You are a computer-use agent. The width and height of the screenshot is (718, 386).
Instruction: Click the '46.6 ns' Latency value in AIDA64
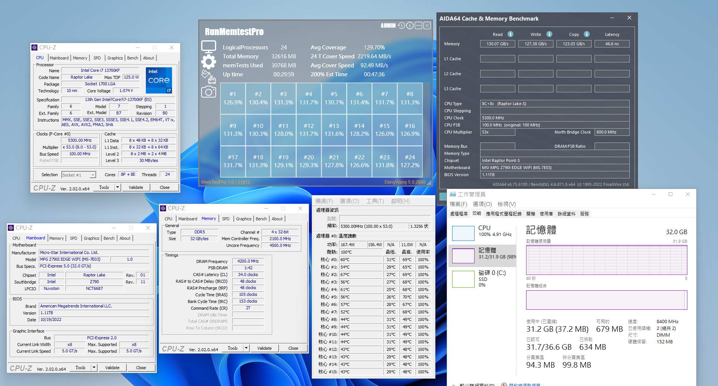tap(612, 44)
